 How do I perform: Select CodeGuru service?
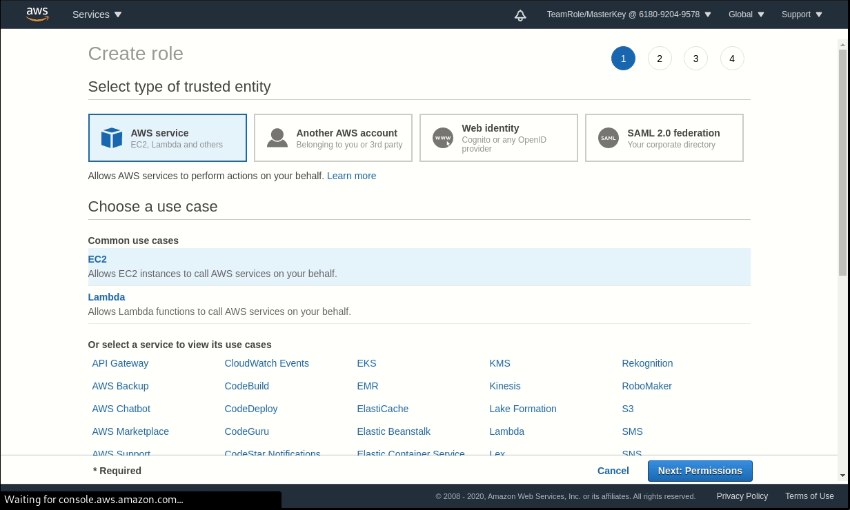(x=246, y=431)
